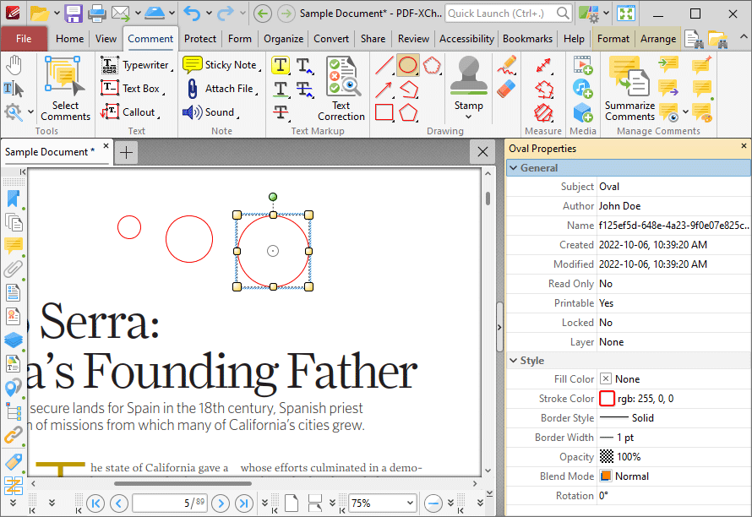
Task: Click the Locked No value
Action: [606, 323]
